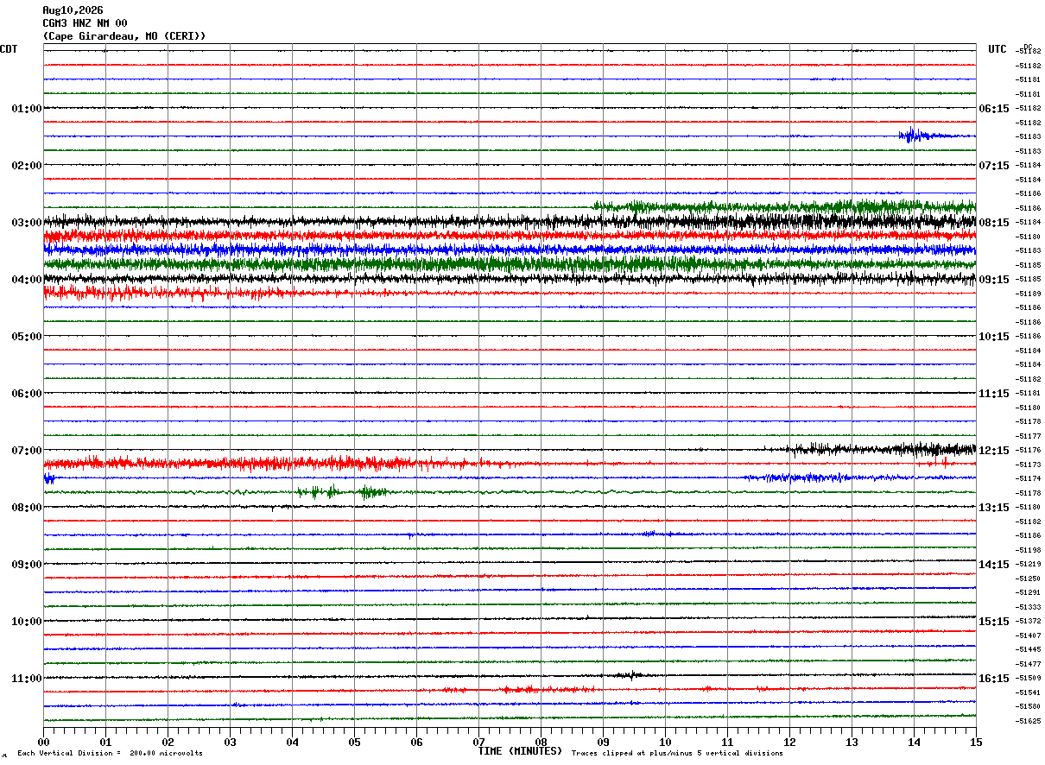Image resolution: width=1045 pixels, height=765 pixels.
Task: Click the '16:15' UTC row label
Action: pos(994,679)
